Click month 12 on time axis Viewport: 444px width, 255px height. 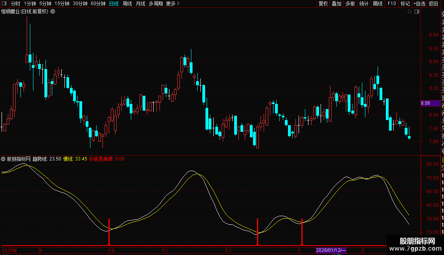[229, 250]
